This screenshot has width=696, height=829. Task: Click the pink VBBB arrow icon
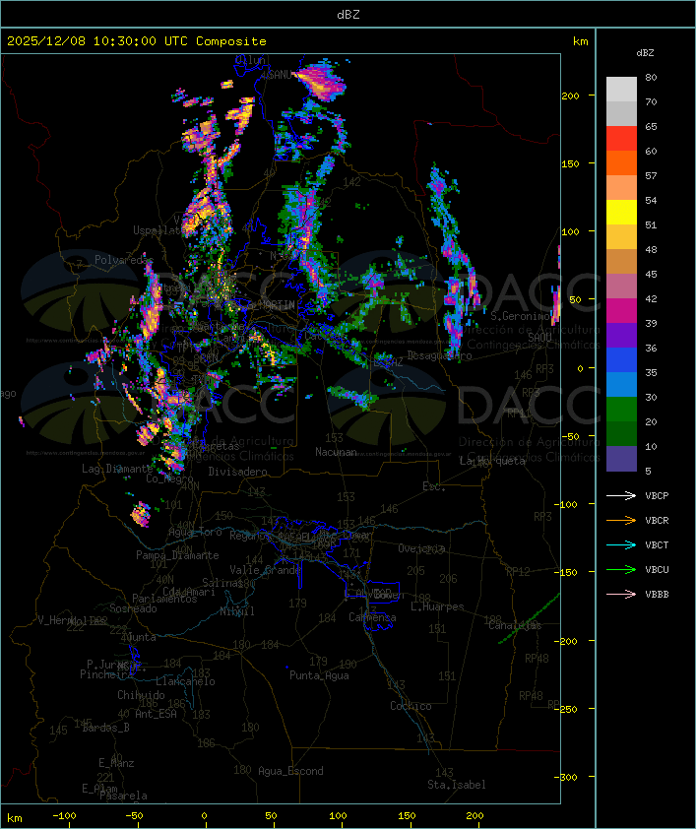(x=621, y=595)
